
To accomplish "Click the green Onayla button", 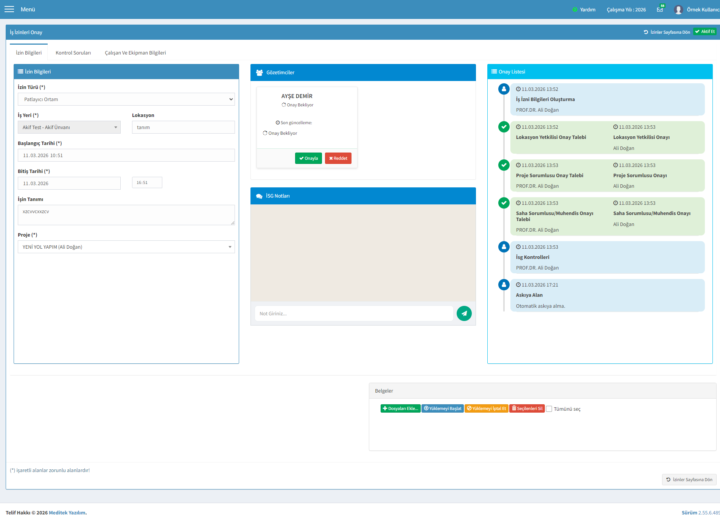I will [x=308, y=158].
